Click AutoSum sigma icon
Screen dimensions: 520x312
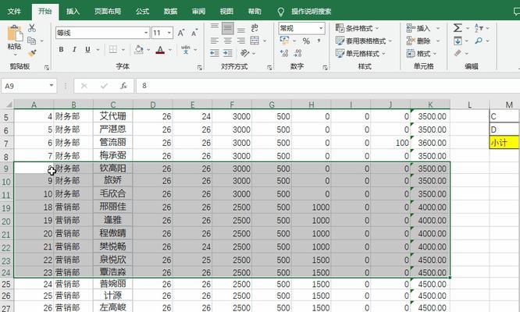[458, 28]
